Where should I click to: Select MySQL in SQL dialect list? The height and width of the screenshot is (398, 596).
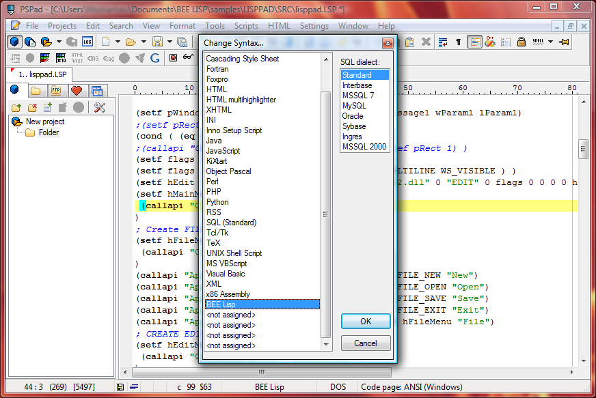point(354,106)
